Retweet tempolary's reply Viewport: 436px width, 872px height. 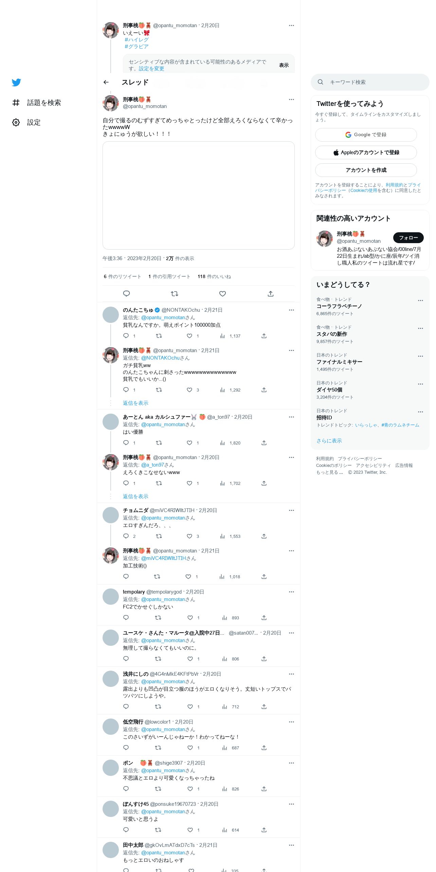pyautogui.click(x=158, y=618)
